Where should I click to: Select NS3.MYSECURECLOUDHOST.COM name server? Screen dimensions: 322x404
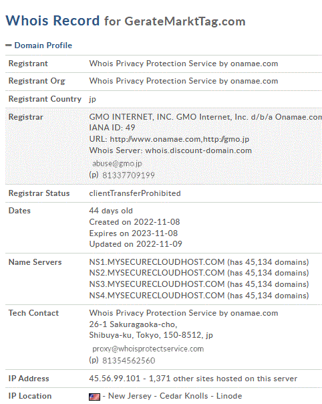(x=157, y=284)
